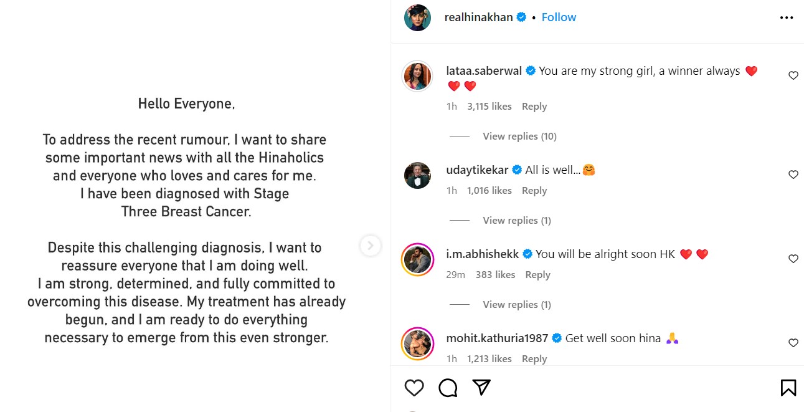Expand View replies (10) thread

[x=519, y=137]
